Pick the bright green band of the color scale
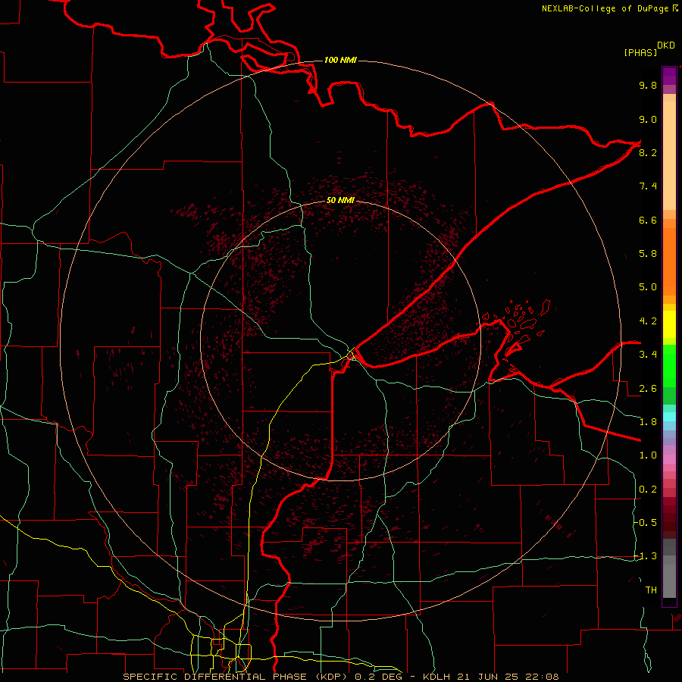The height and width of the screenshot is (682, 682). [x=669, y=366]
